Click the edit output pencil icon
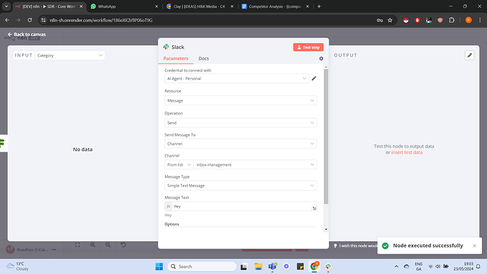Image resolution: width=487 pixels, height=274 pixels. point(469,55)
